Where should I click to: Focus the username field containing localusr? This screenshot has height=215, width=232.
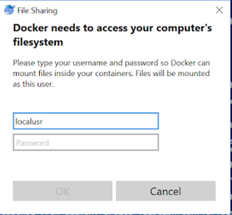tap(86, 121)
